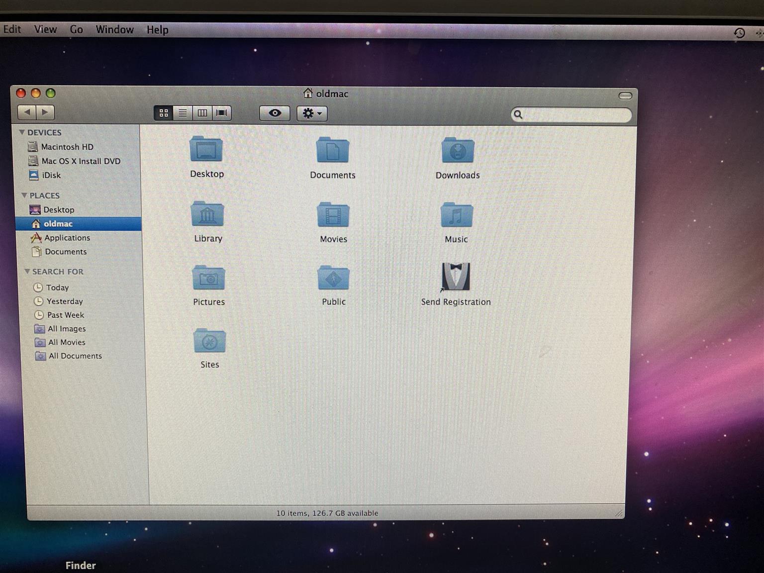This screenshot has height=573, width=764.
Task: Open the Action gear dropdown menu
Action: pos(312,113)
